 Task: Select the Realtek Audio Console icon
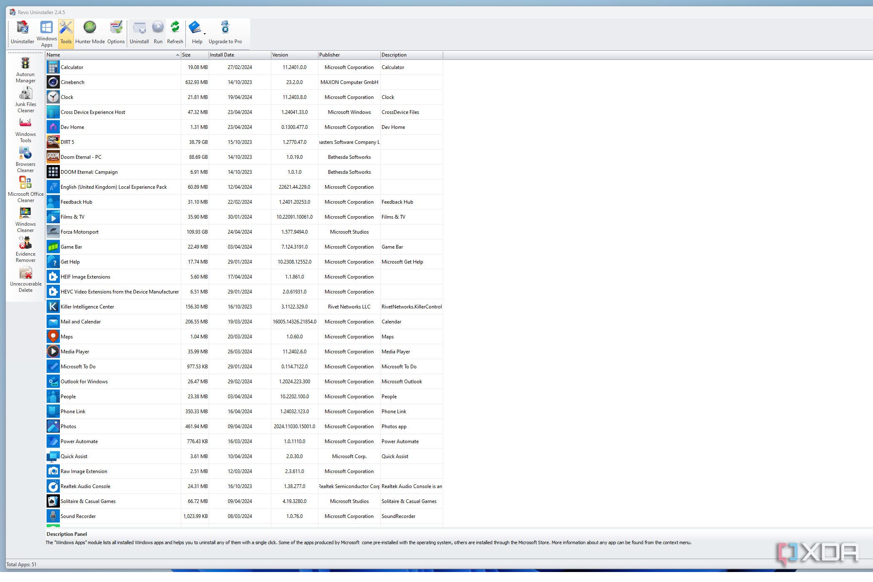(x=53, y=486)
